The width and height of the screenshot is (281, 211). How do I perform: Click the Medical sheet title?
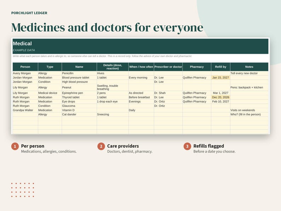(22, 44)
